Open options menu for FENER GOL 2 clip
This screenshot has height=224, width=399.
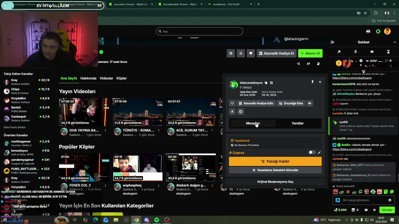coord(105,185)
